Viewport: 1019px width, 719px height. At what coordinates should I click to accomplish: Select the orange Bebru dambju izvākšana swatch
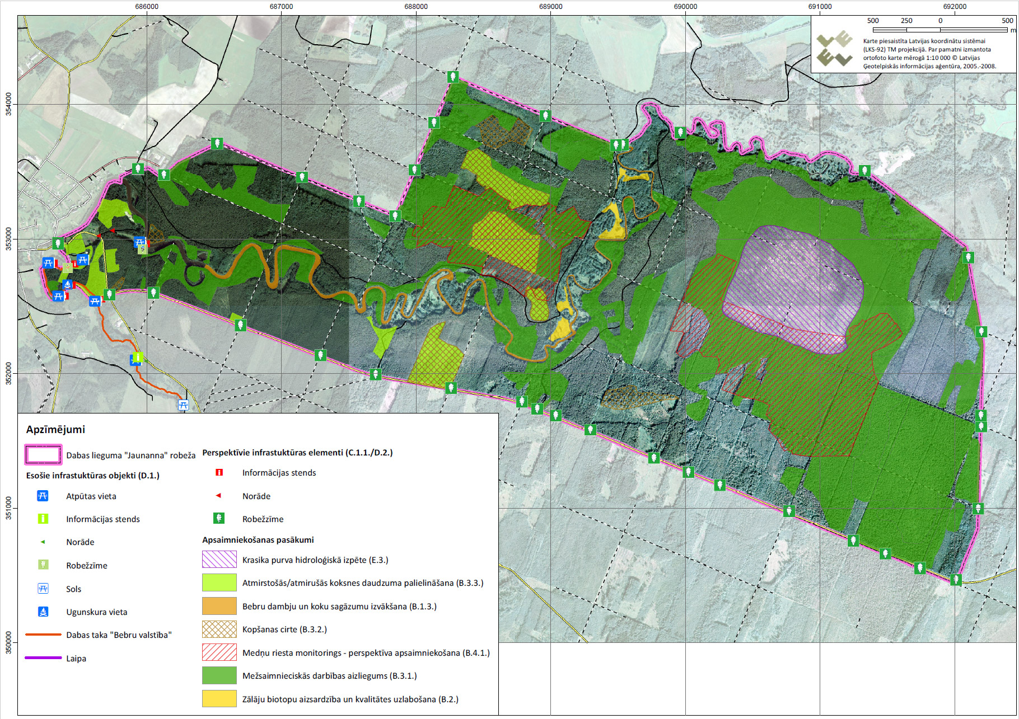pyautogui.click(x=219, y=606)
